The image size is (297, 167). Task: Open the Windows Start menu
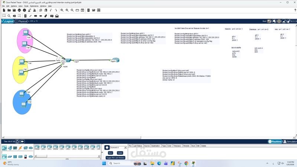coord(104,163)
